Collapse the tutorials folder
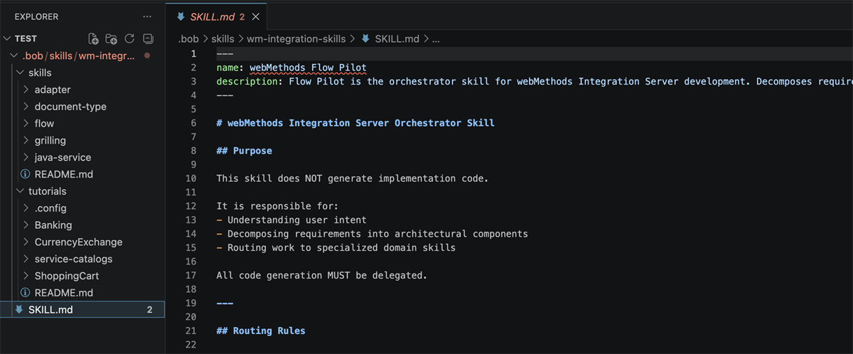The height and width of the screenshot is (354, 853). click(x=19, y=191)
